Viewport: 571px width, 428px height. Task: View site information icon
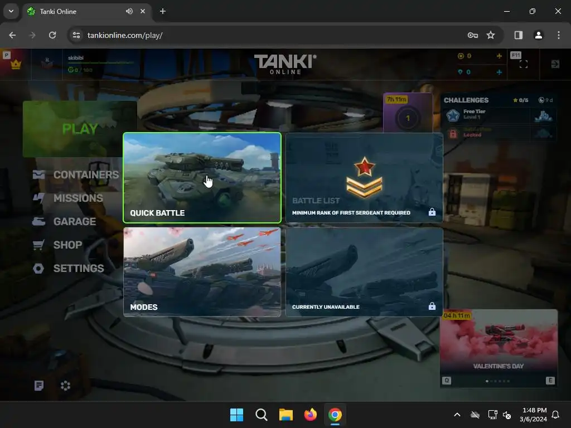tap(76, 35)
